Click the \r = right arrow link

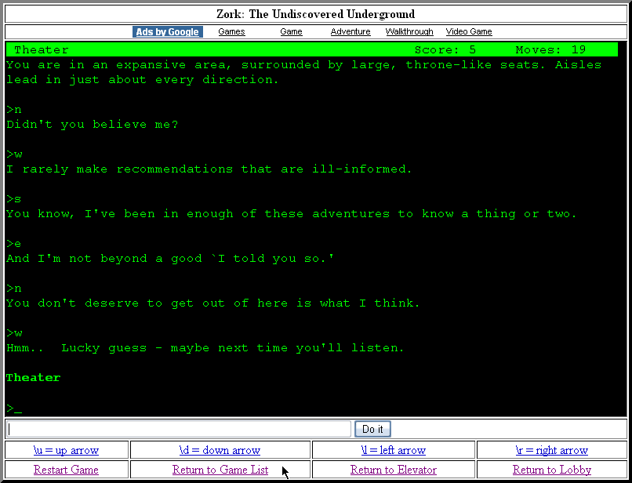[552, 450]
